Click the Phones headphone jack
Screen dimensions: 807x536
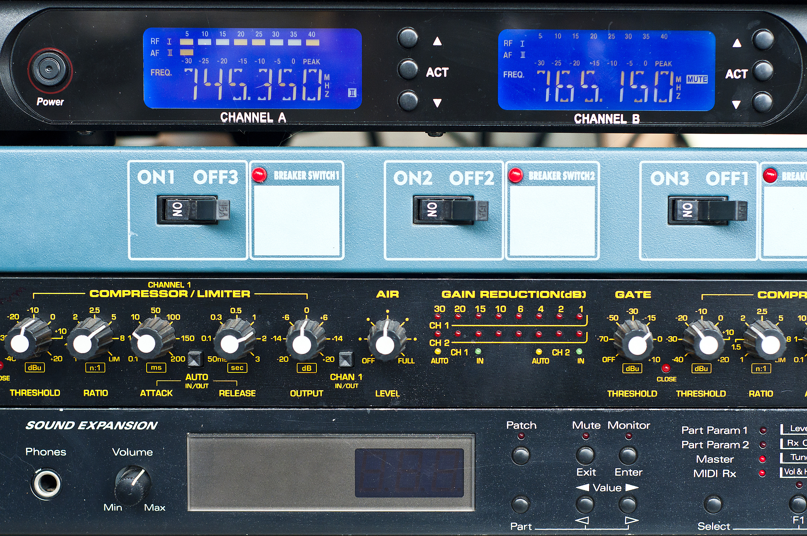point(47,484)
